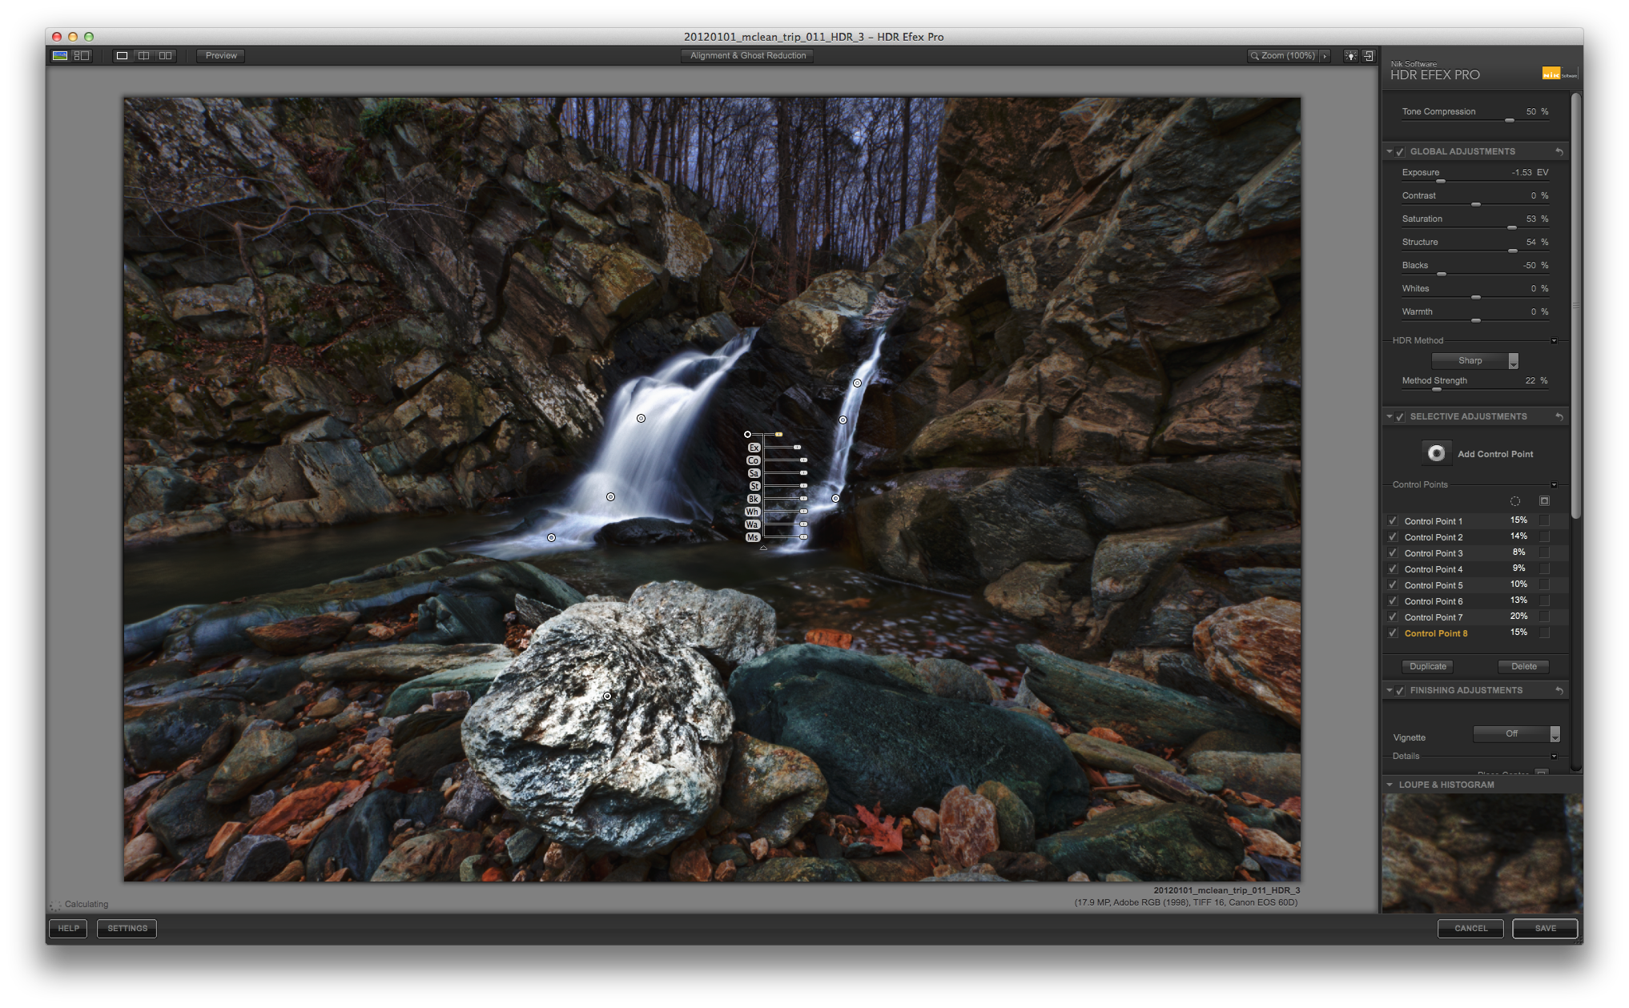Click the SAVE button
1629x1008 pixels.
tap(1545, 928)
